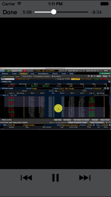Image resolution: width=111 pixels, height=197 pixels.
Task: Click Set Slices To Charts
Action: (x=81, y=120)
